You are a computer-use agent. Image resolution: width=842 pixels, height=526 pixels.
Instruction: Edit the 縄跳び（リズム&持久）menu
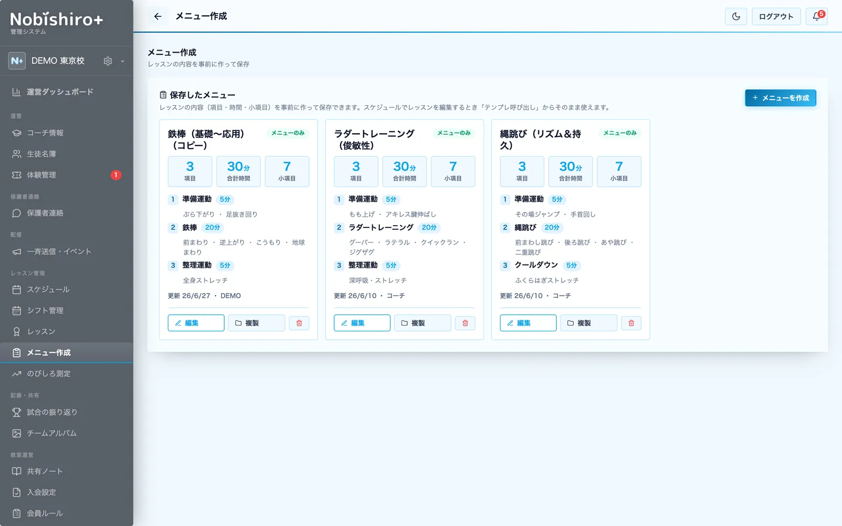528,323
